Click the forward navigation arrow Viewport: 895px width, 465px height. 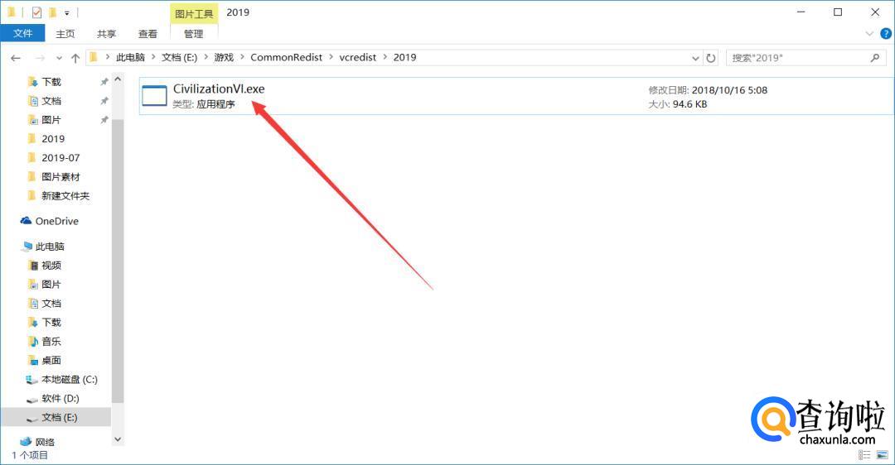coord(40,58)
